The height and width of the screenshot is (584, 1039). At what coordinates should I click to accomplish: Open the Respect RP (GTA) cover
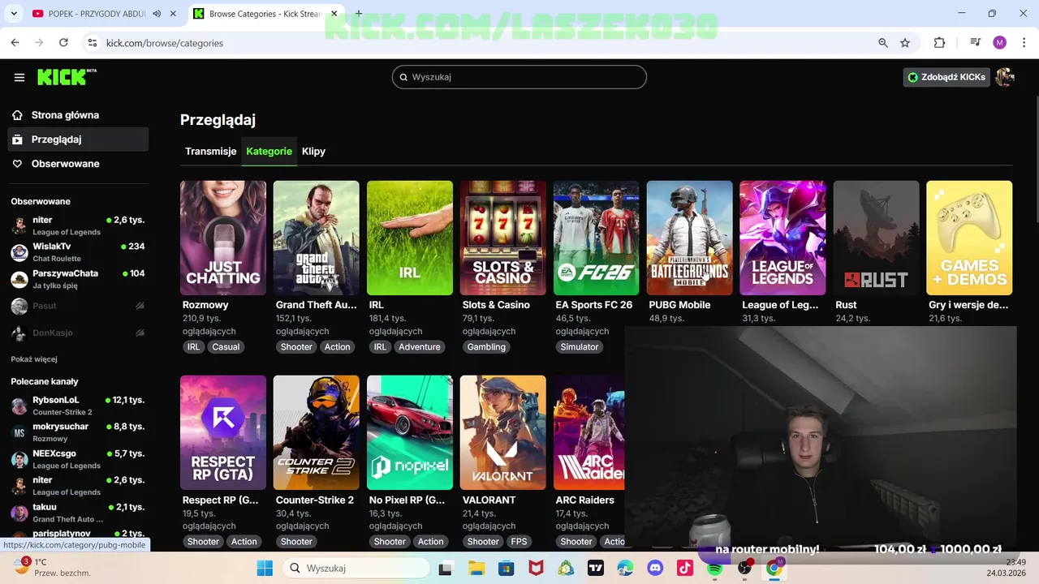(223, 432)
